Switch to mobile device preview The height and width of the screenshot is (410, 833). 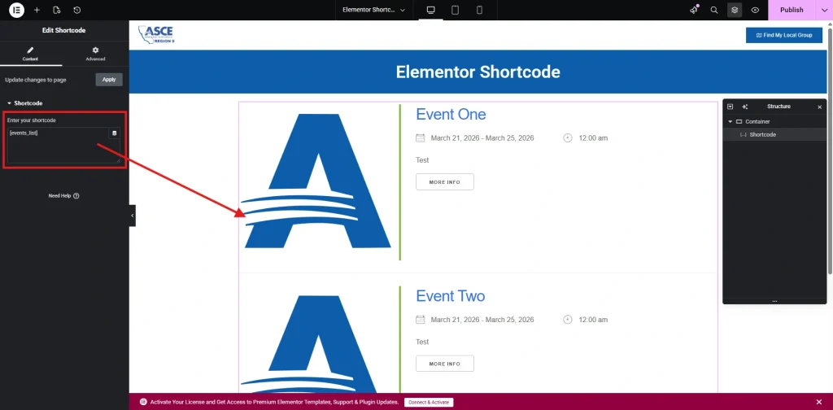tap(479, 10)
